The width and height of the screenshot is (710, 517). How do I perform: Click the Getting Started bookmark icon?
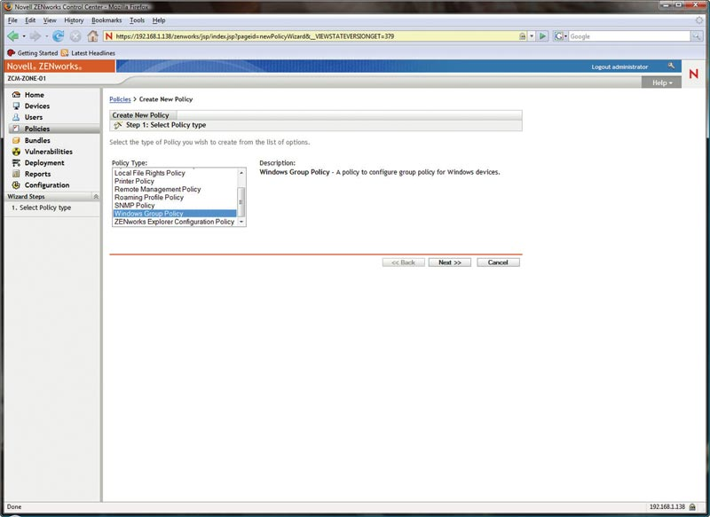click(12, 53)
